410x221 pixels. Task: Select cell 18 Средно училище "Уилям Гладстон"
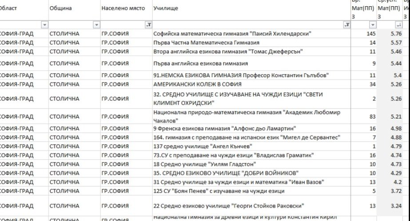click(251, 164)
